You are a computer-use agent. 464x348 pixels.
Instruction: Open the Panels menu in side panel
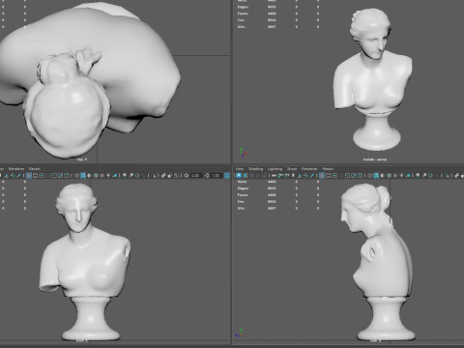328,168
